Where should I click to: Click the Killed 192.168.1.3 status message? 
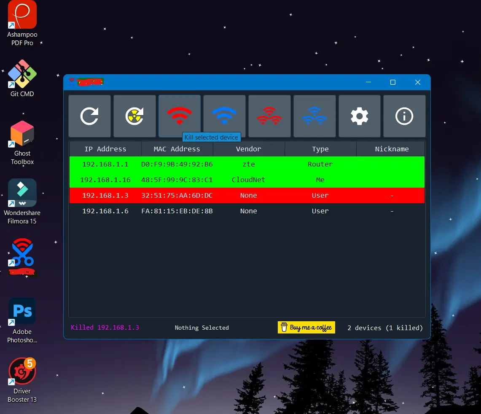[x=105, y=328]
